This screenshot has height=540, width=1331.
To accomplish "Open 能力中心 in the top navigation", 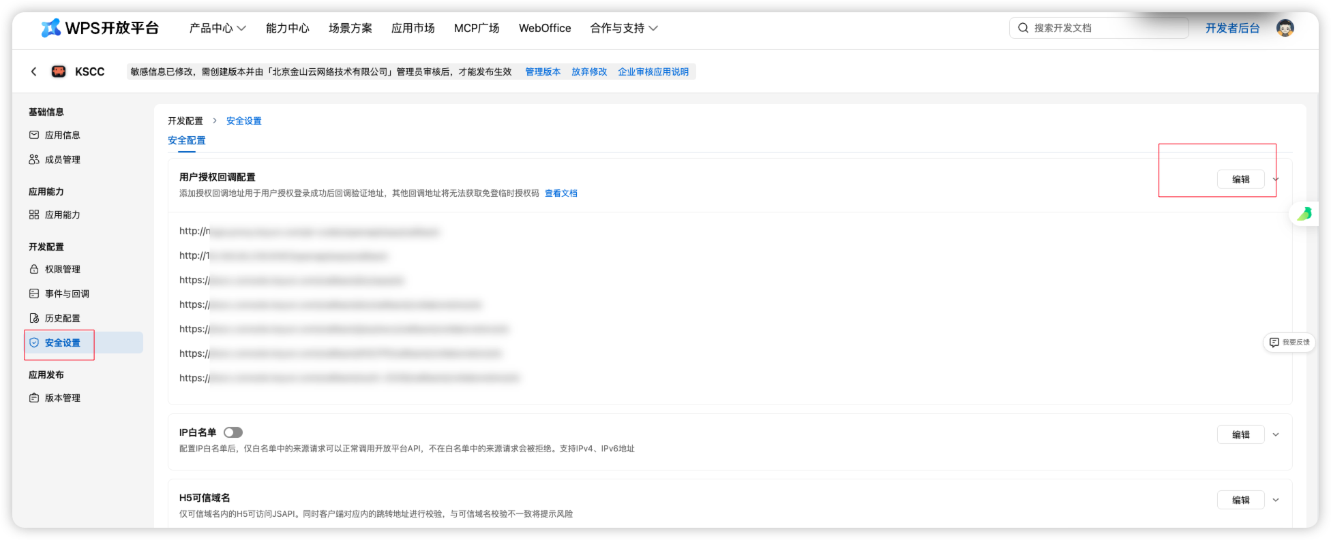I will [x=288, y=28].
